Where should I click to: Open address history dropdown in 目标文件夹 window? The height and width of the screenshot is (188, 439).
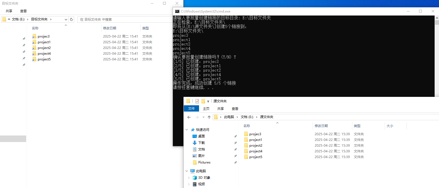point(66,19)
